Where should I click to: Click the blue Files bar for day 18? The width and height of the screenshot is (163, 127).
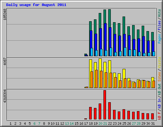[91, 39]
